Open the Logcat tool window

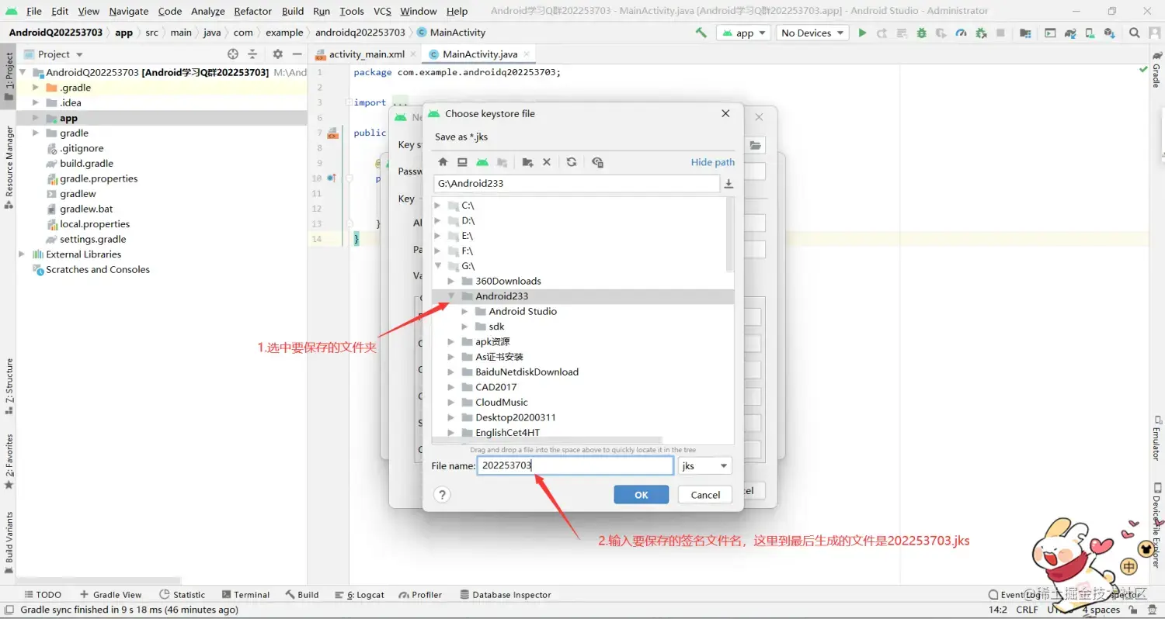point(360,595)
